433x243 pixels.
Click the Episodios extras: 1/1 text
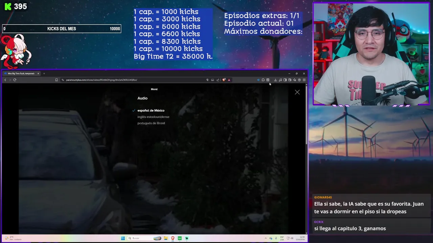(262, 16)
